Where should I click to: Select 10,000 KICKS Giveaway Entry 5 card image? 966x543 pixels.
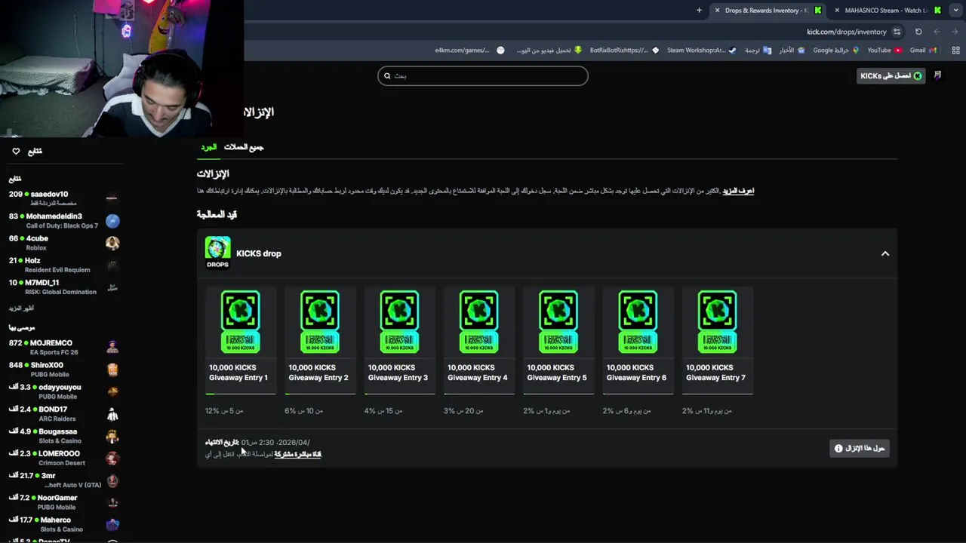pos(558,322)
